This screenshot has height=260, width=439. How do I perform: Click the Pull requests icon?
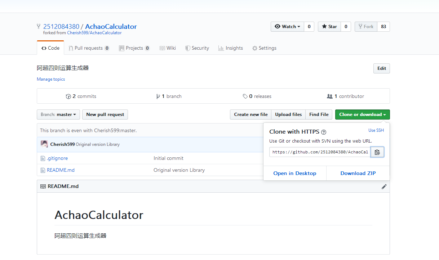pyautogui.click(x=71, y=48)
